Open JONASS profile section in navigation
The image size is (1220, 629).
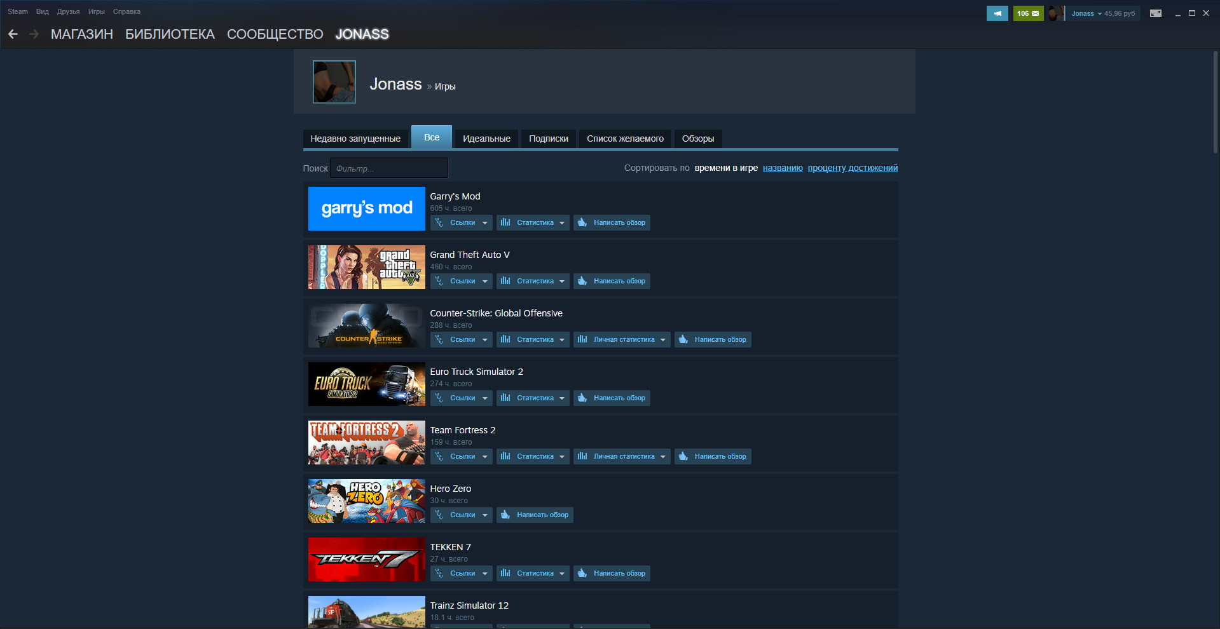point(362,34)
